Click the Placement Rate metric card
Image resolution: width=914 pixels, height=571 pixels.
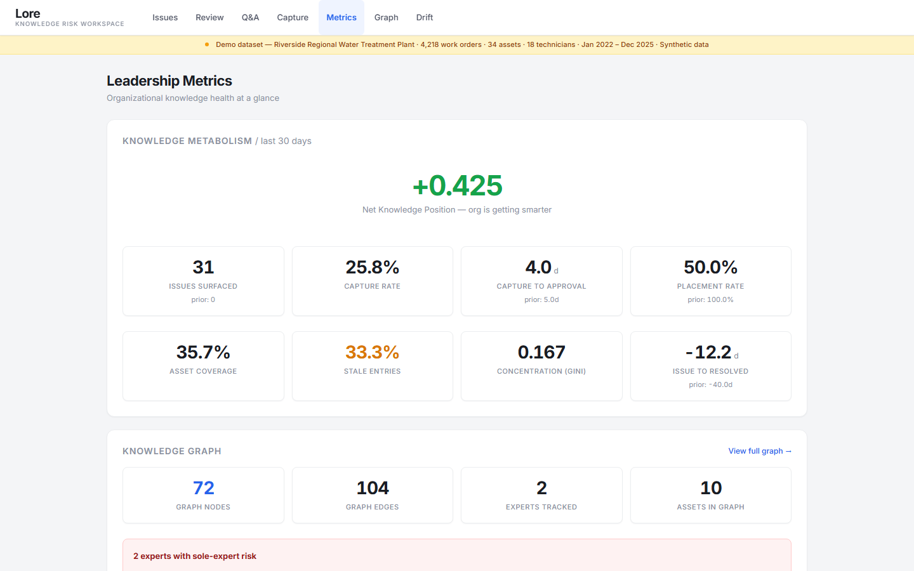click(710, 281)
